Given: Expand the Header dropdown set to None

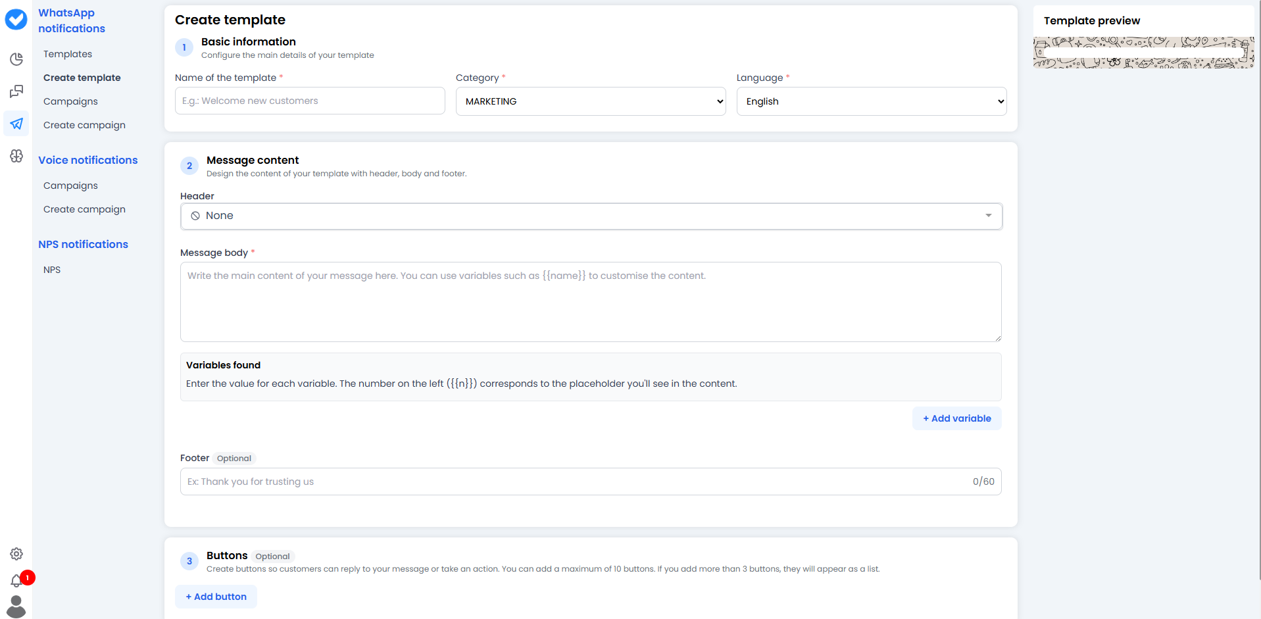Looking at the screenshot, I should click(x=590, y=216).
